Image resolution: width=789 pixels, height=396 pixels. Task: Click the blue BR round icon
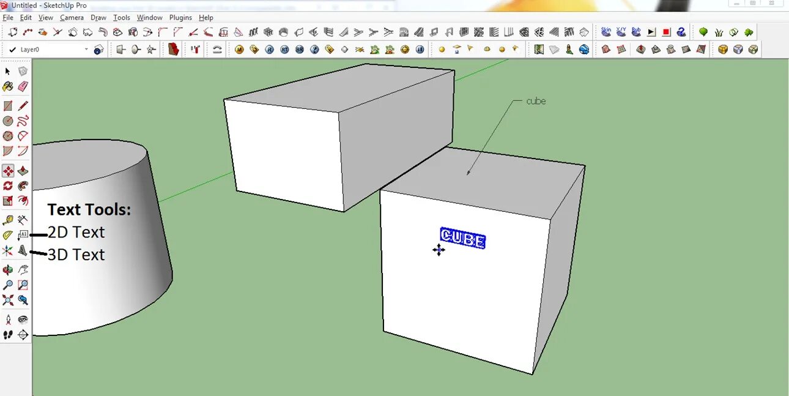pyautogui.click(x=300, y=50)
